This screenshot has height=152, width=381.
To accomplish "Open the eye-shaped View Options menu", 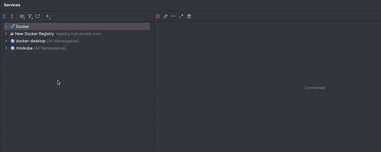I will (x=22, y=16).
